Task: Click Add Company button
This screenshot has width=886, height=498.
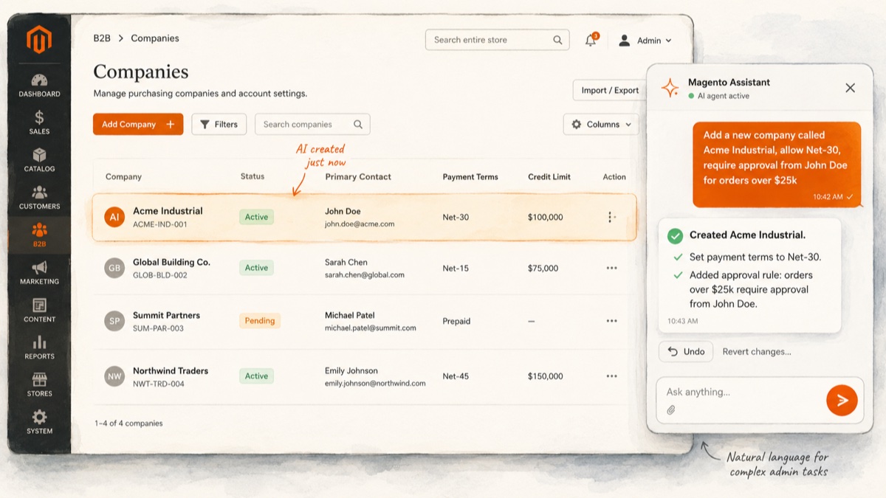Action: pos(138,125)
